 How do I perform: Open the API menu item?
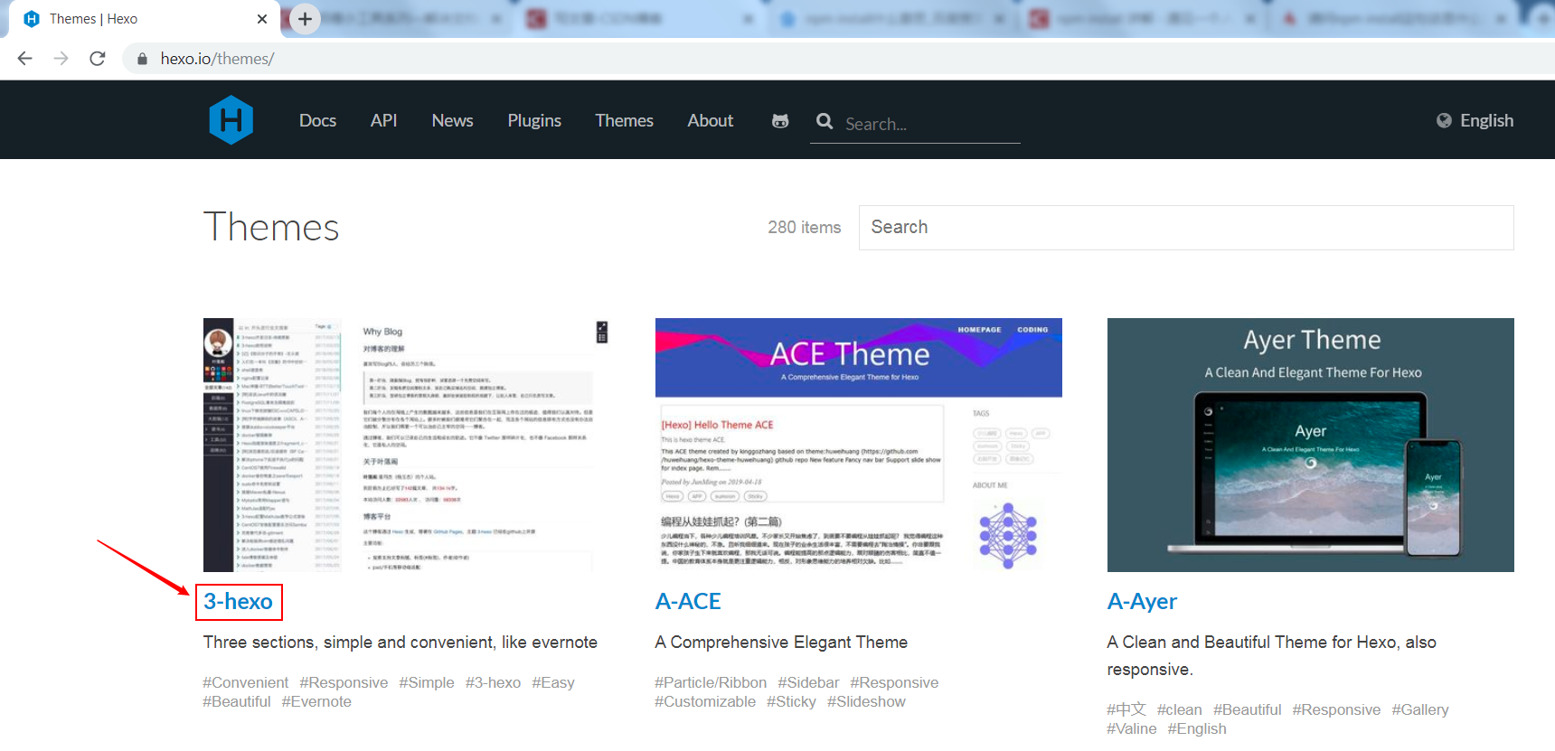383,120
